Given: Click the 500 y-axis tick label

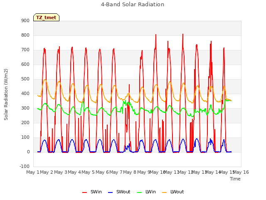Looking at the screenshot, I should [25, 79].
